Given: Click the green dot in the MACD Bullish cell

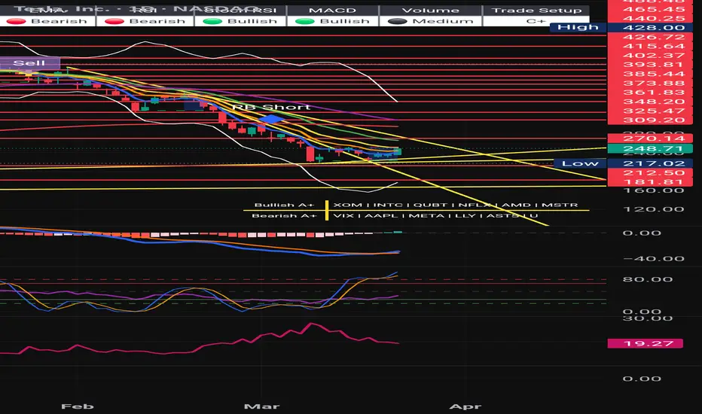Looking at the screenshot, I should tap(305, 21).
